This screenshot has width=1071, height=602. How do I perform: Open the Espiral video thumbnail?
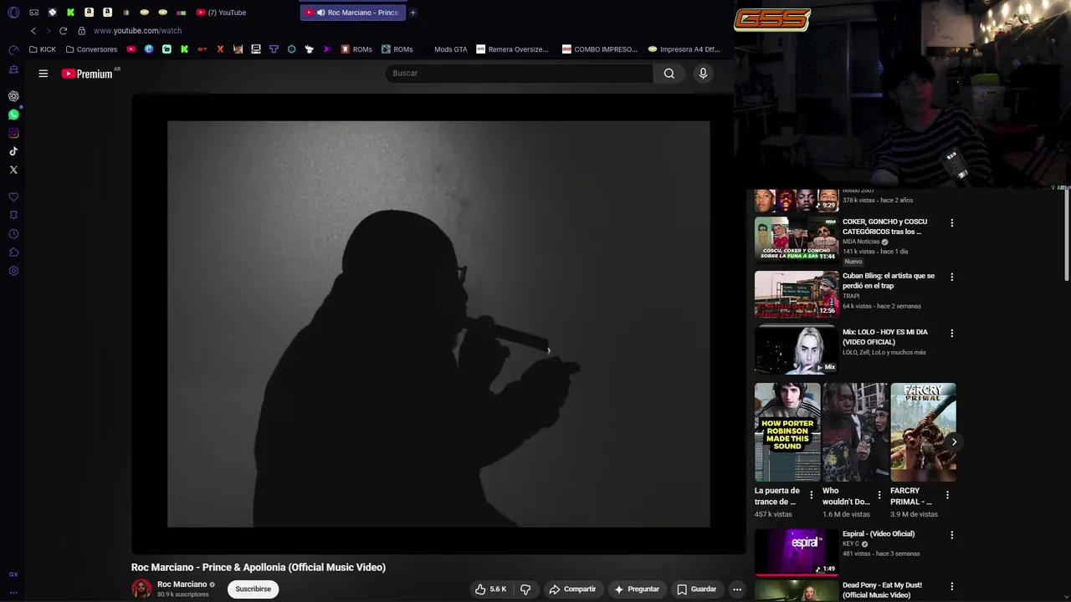(x=797, y=552)
